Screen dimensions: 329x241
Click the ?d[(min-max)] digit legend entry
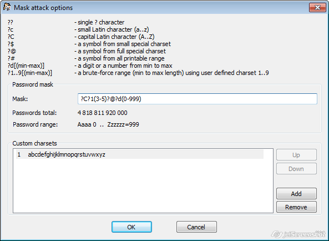click(x=26, y=66)
